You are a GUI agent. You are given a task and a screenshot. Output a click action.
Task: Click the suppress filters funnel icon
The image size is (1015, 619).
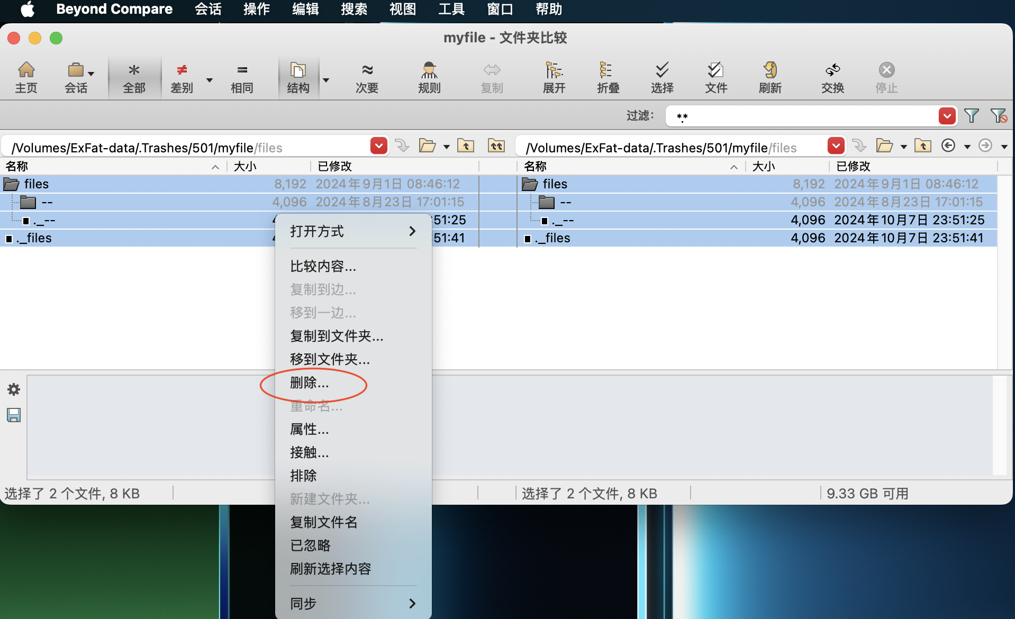coord(998,116)
